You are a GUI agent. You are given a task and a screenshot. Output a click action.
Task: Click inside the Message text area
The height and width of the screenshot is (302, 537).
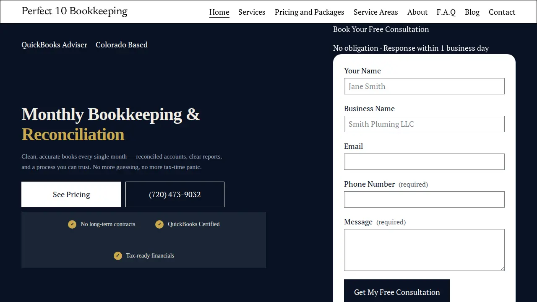coord(424,250)
